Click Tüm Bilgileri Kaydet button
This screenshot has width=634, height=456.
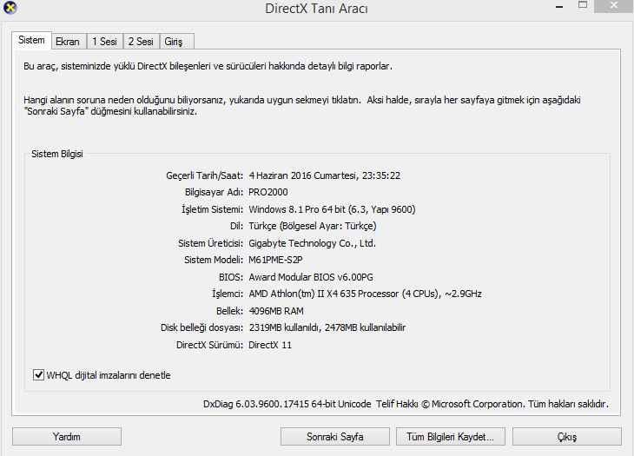coord(451,437)
